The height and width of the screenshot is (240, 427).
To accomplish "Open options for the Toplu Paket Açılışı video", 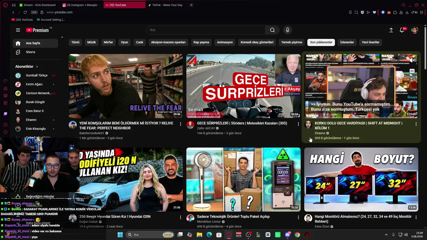I will [298, 217].
